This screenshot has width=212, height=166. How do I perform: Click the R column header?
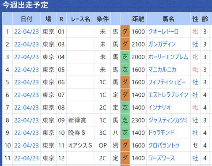click(x=61, y=19)
